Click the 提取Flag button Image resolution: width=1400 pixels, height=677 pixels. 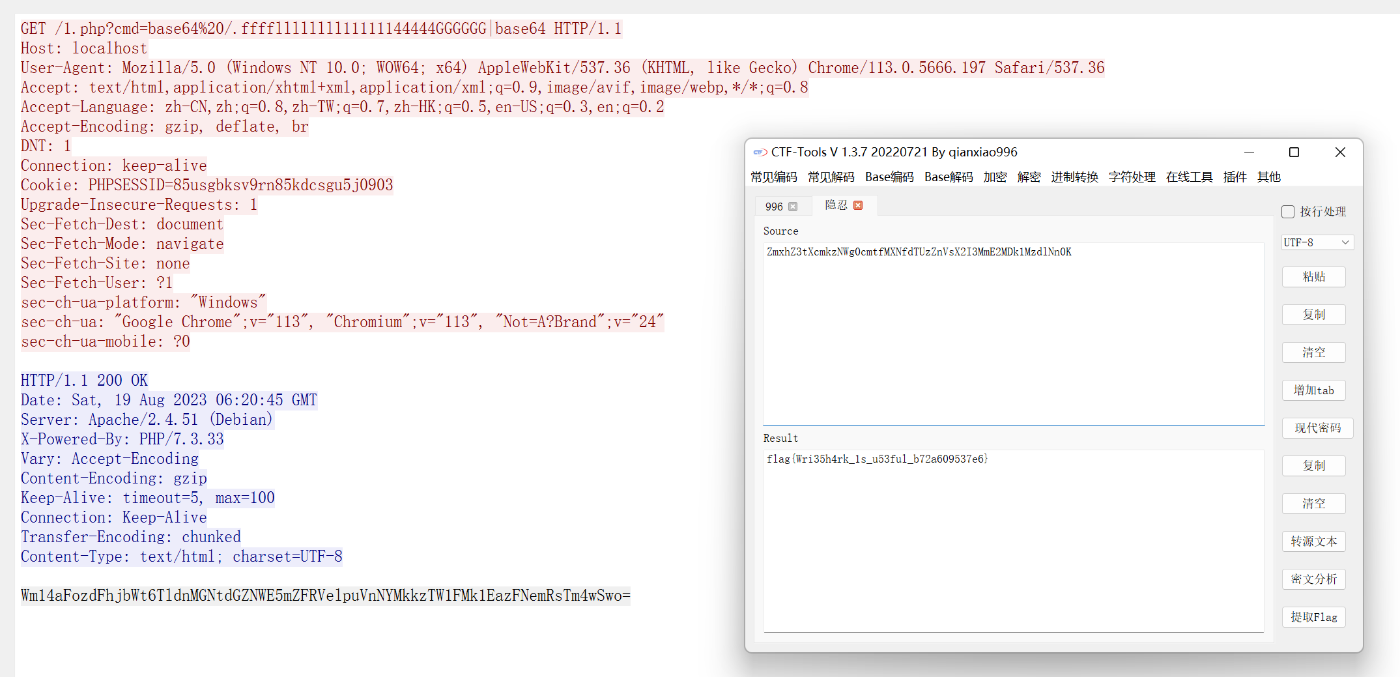click(x=1314, y=617)
